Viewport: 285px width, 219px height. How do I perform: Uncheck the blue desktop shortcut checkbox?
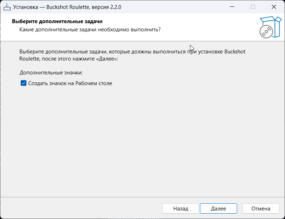[x=24, y=83]
